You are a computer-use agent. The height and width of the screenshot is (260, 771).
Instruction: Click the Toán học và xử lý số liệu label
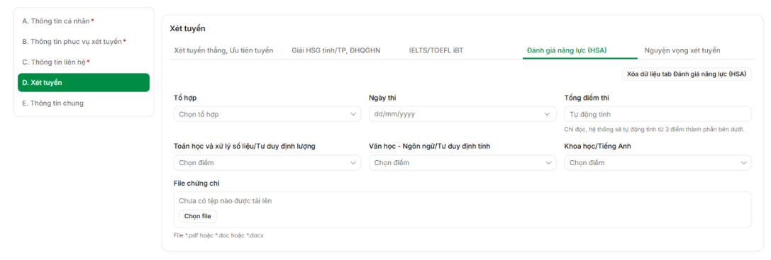click(x=245, y=147)
